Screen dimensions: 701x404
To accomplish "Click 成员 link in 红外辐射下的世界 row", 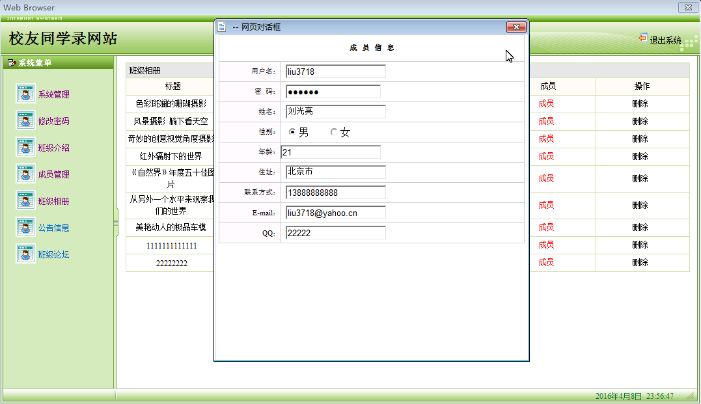I will (546, 156).
